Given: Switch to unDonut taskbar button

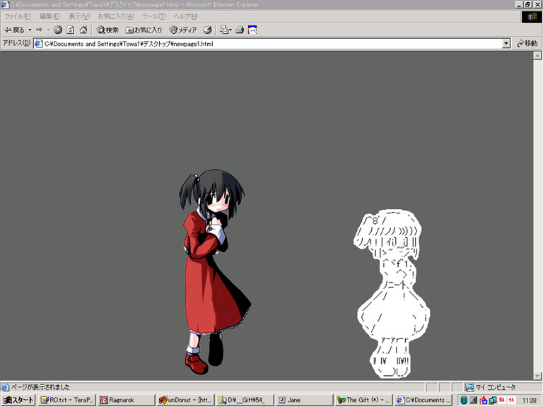Looking at the screenshot, I should [185, 400].
